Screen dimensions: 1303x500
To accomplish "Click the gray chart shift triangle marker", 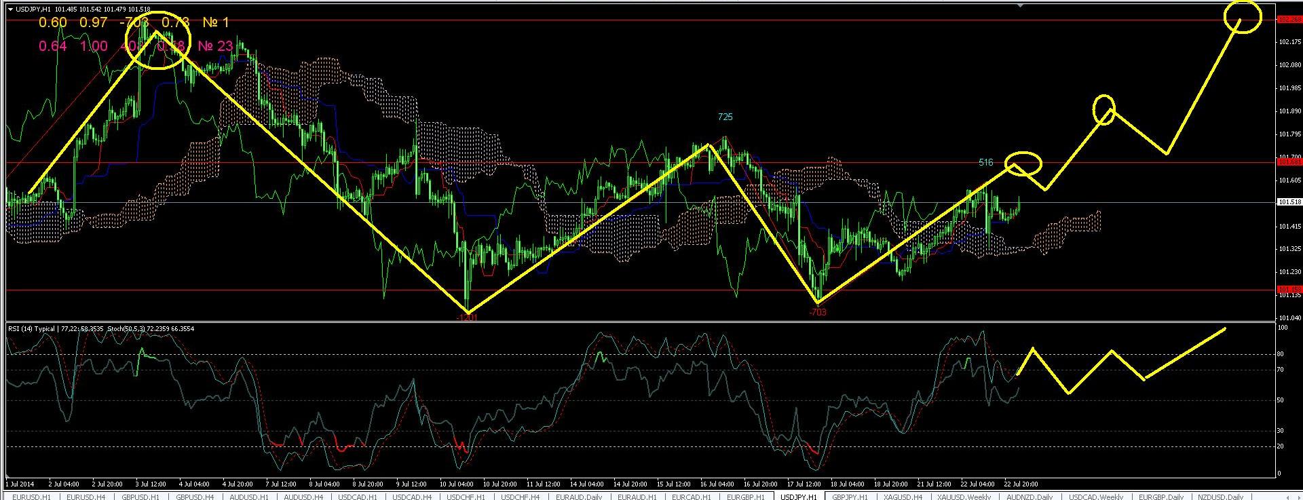I will (1021, 5).
